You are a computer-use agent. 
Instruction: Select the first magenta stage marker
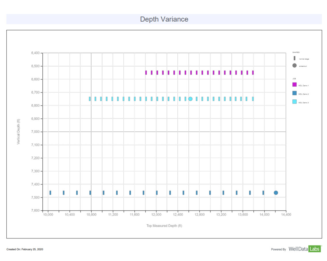click(x=146, y=72)
